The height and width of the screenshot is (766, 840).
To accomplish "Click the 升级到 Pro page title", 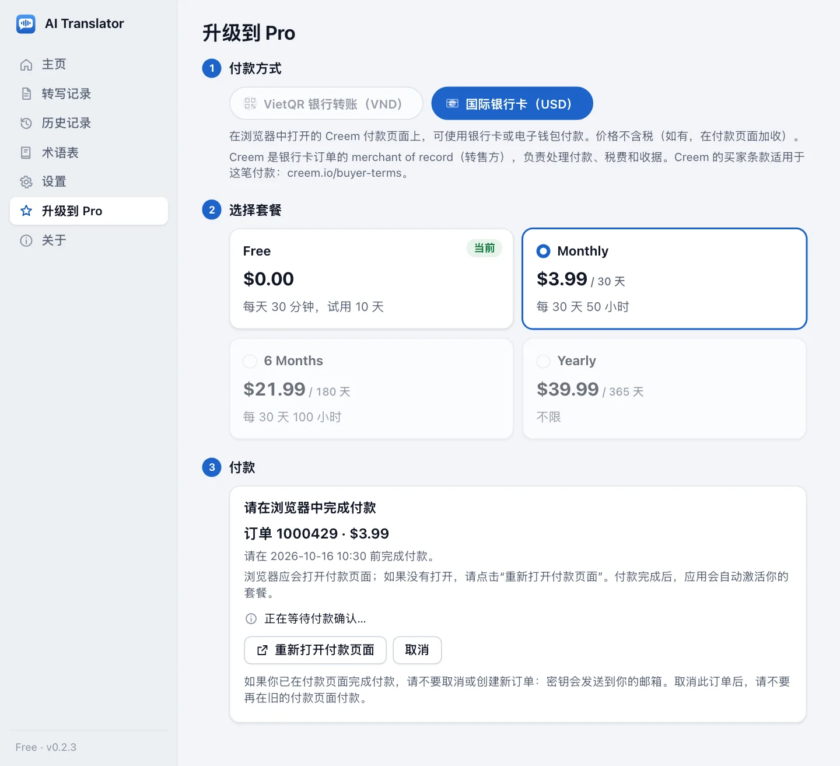I will click(x=249, y=33).
